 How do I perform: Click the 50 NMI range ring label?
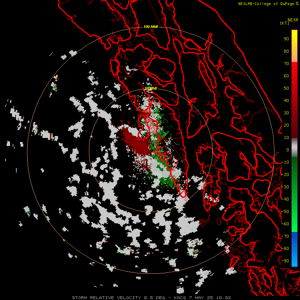151,88
